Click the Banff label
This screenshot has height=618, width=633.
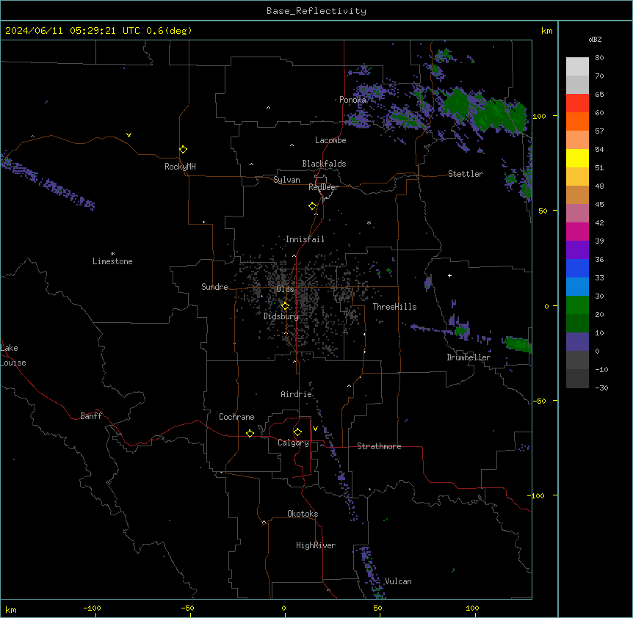91,416
